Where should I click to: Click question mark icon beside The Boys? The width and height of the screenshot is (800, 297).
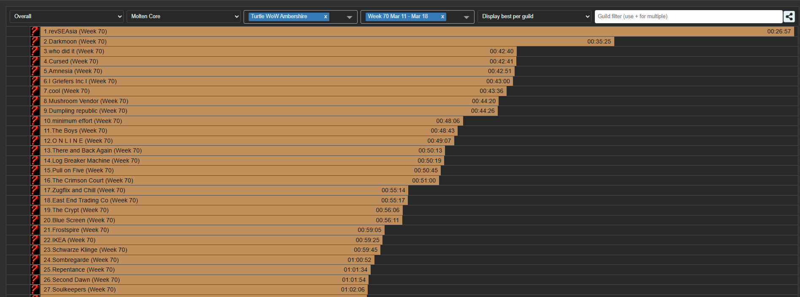click(x=35, y=131)
